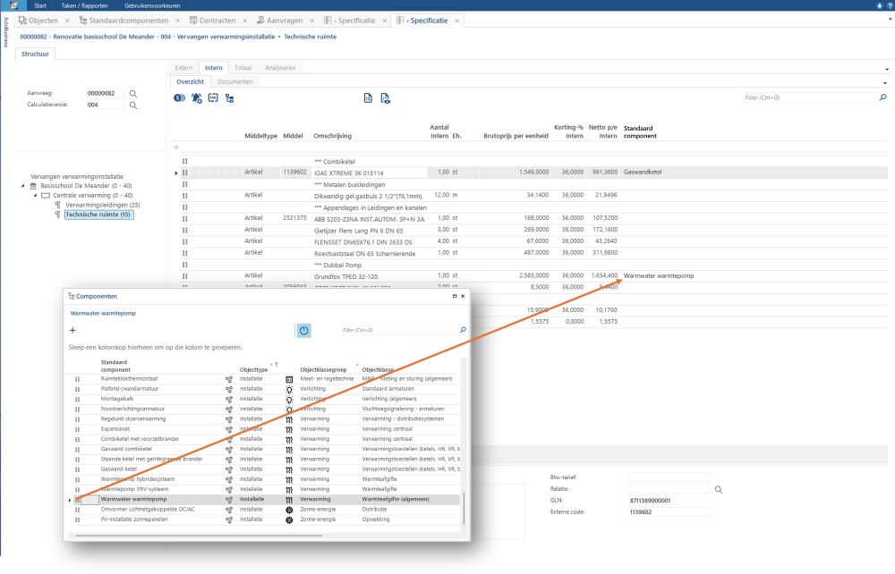The width and height of the screenshot is (895, 574).
Task: Select the Structuur tab
Action: [36, 55]
